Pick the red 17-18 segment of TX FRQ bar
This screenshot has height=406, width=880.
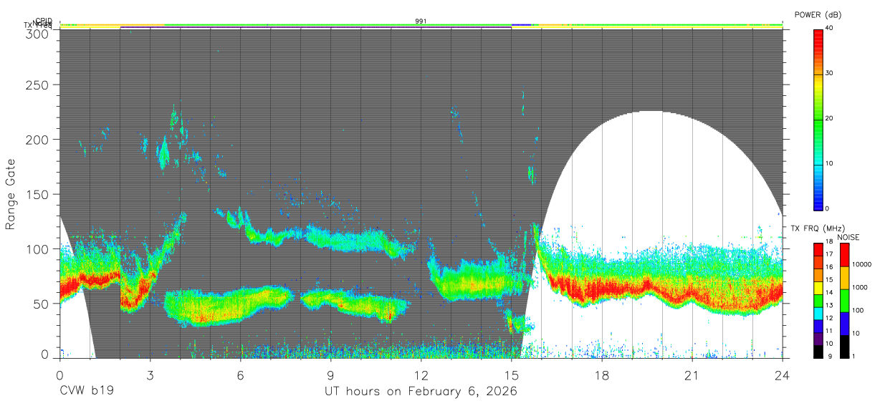818,249
